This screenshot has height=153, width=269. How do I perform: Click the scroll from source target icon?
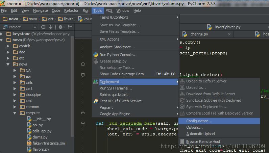43,27
